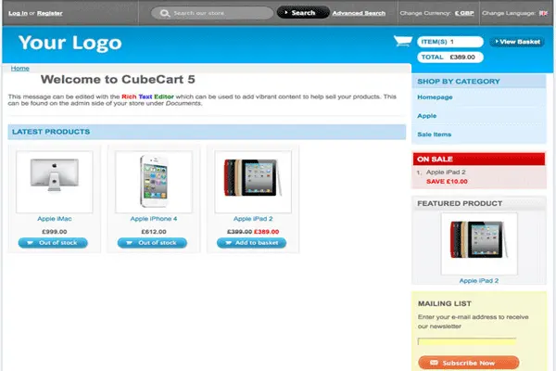The height and width of the screenshot is (371, 556).
Task: Open the Apple iPhone 4 product image
Action: point(154,182)
